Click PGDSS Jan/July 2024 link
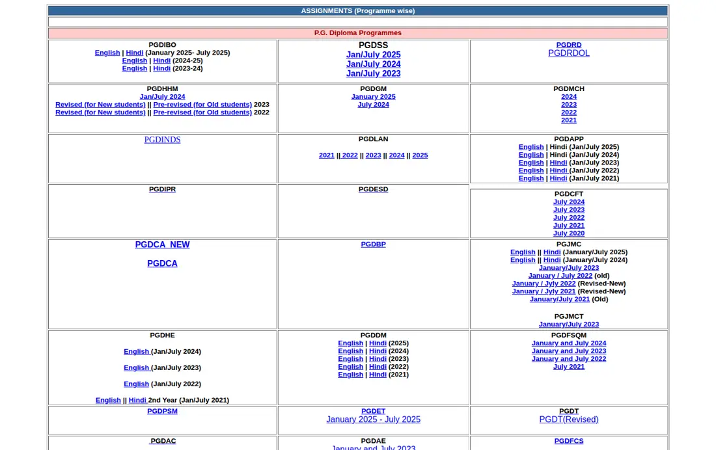 (373, 64)
